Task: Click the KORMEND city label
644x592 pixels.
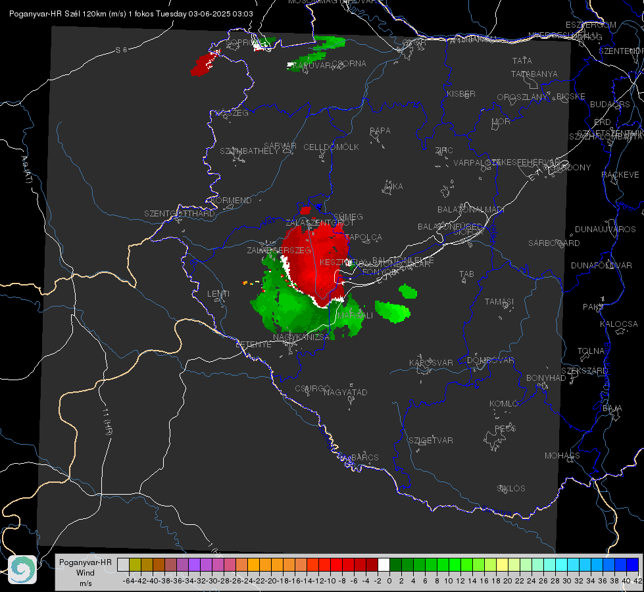Action: (x=231, y=201)
